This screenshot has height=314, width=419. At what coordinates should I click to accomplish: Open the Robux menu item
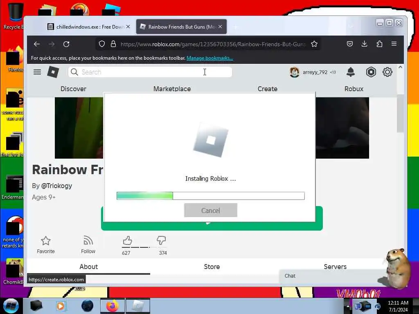point(354,89)
